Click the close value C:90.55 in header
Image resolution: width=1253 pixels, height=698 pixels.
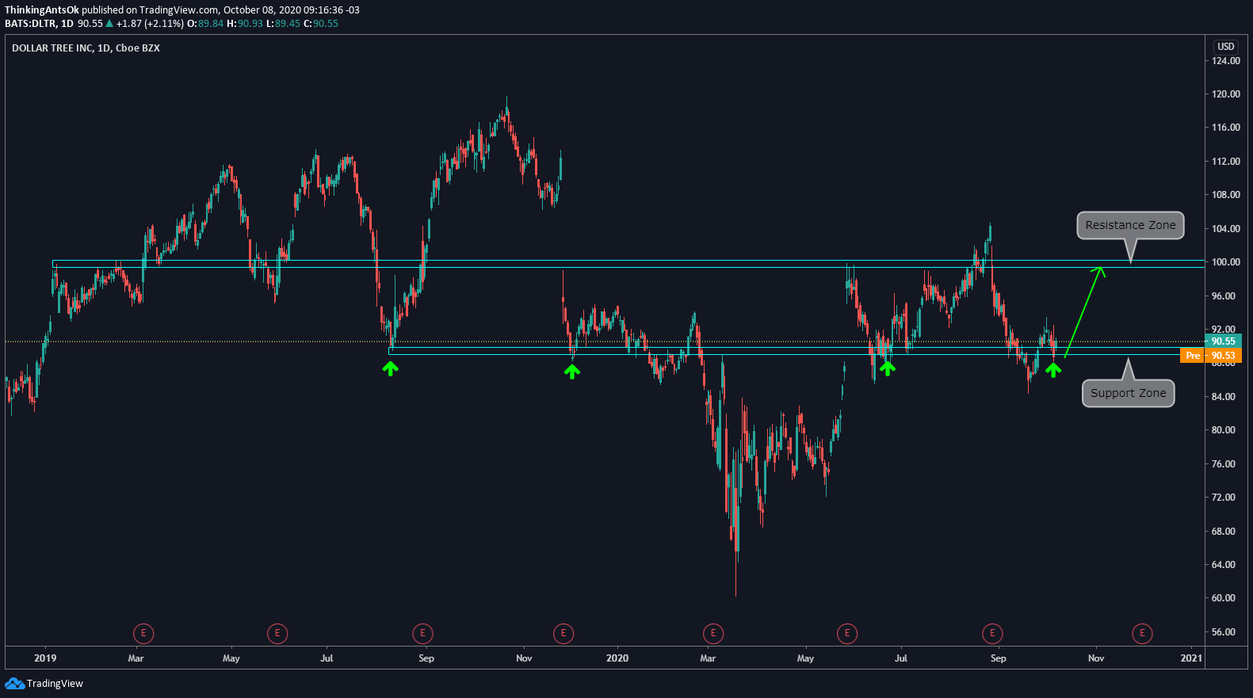click(x=321, y=24)
